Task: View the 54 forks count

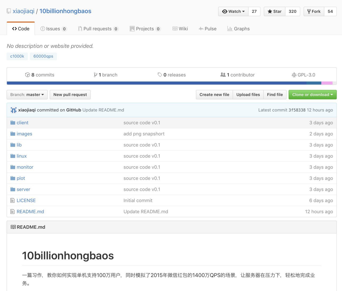Action: pos(330,11)
